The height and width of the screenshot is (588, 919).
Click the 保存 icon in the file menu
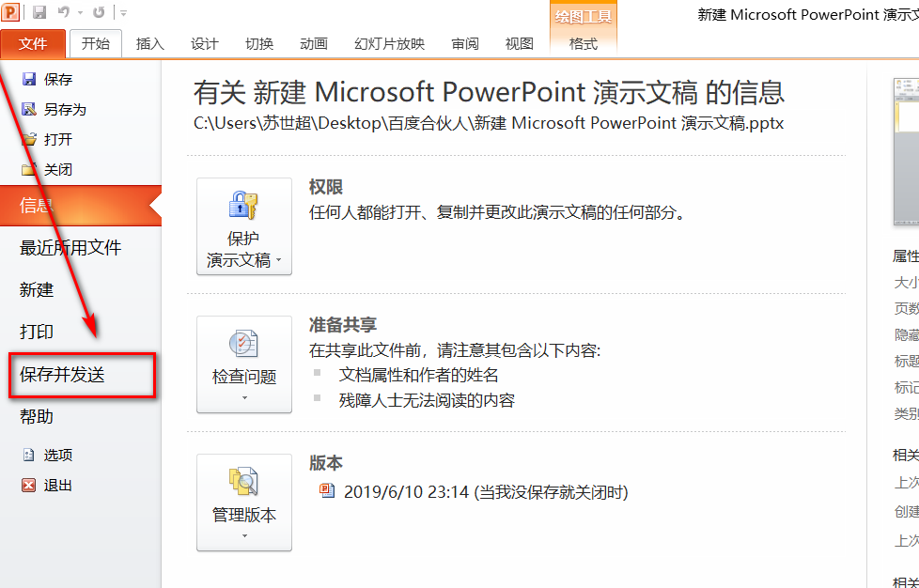click(29, 79)
